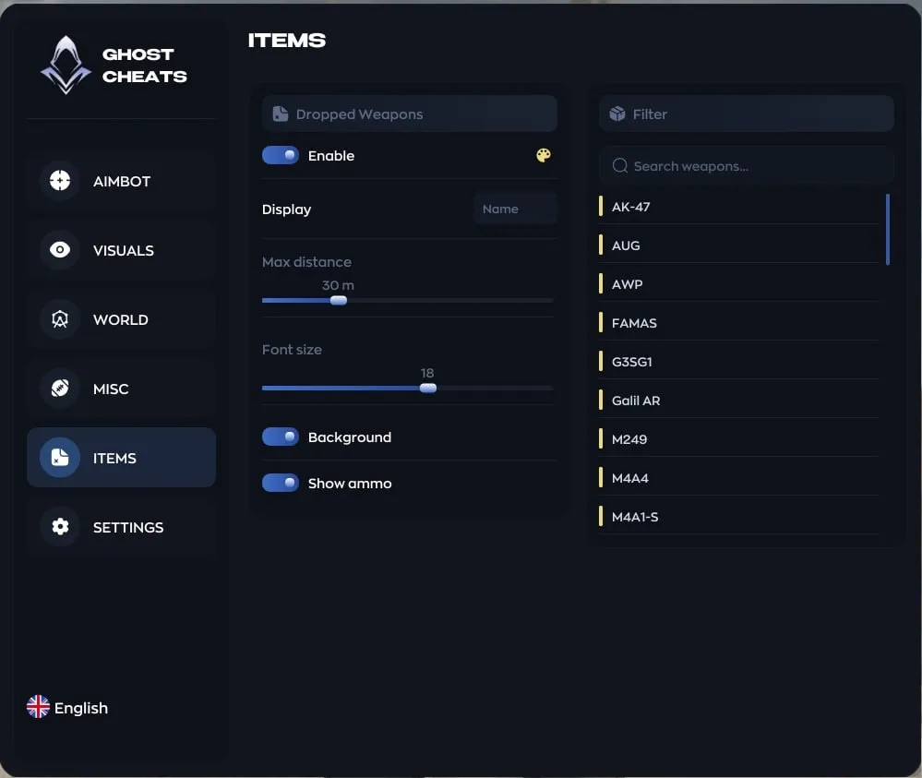The width and height of the screenshot is (922, 778).
Task: Click the ITEMS page heading
Action: 287,40
